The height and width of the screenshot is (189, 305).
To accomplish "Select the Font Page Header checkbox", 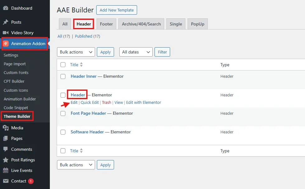I will point(63,113).
